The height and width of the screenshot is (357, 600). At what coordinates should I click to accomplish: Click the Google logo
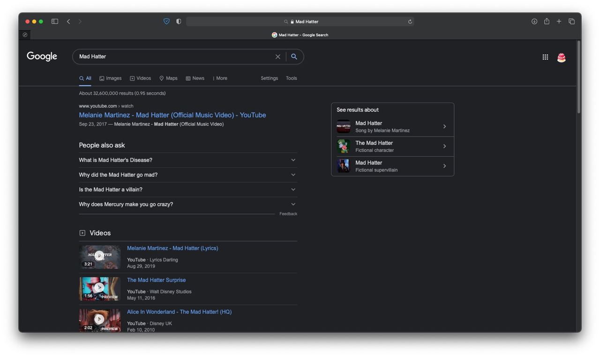42,56
